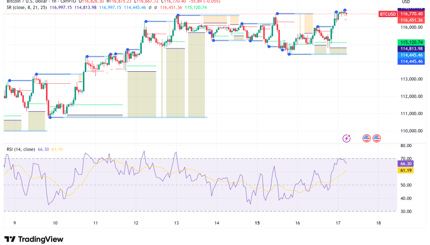Viewport: 430px width, 245px height.
Task: Click the 111,000.00 price axis label
Action: click(x=411, y=114)
